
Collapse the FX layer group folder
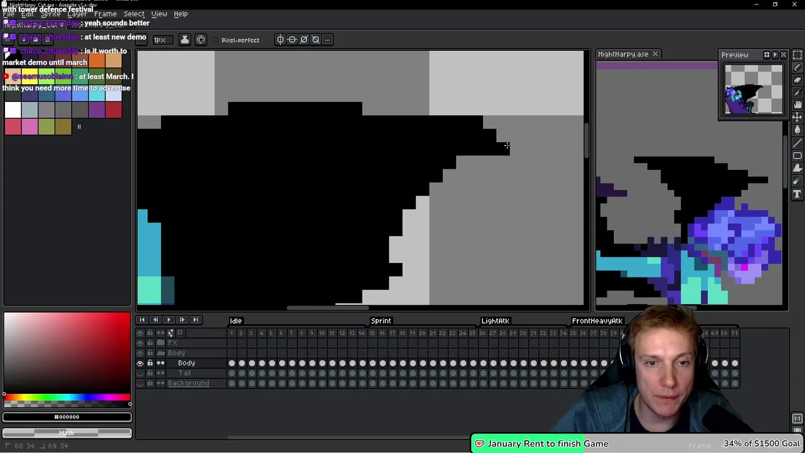pos(160,343)
